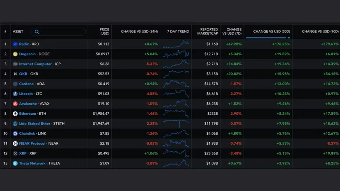Click the Theta Network logo icon
Image resolution: width=340 pixels, height=191 pixels.
(x=15, y=163)
